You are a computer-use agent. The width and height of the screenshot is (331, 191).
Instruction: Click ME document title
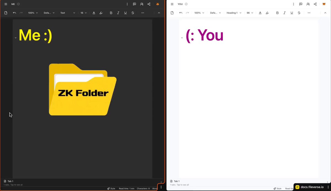(x=13, y=4)
